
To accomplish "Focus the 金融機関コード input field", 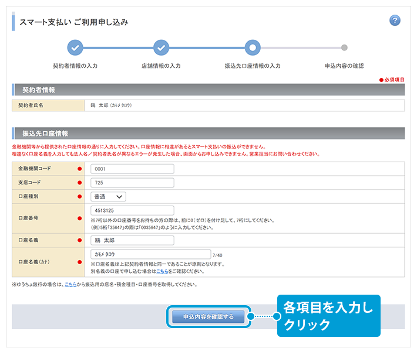I will pyautogui.click(x=132, y=169).
